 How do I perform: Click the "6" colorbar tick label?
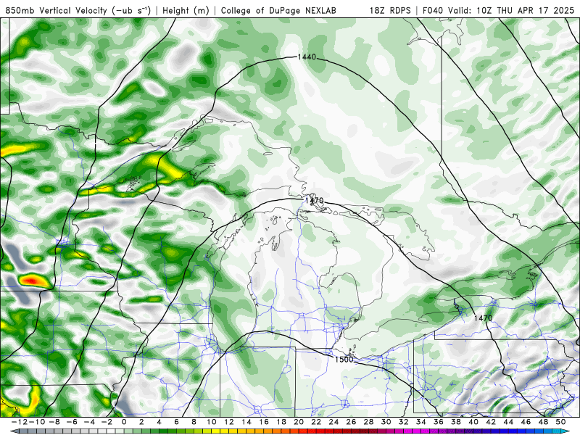tap(176, 422)
